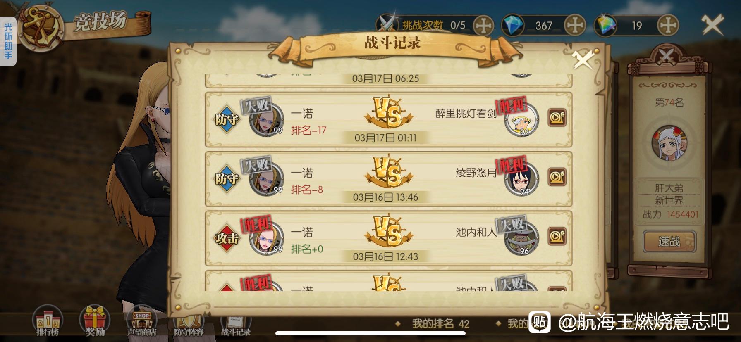This screenshot has width=741, height=342.
Task: Tap 池内和人 opponent avatar level 96
Action: (x=522, y=238)
